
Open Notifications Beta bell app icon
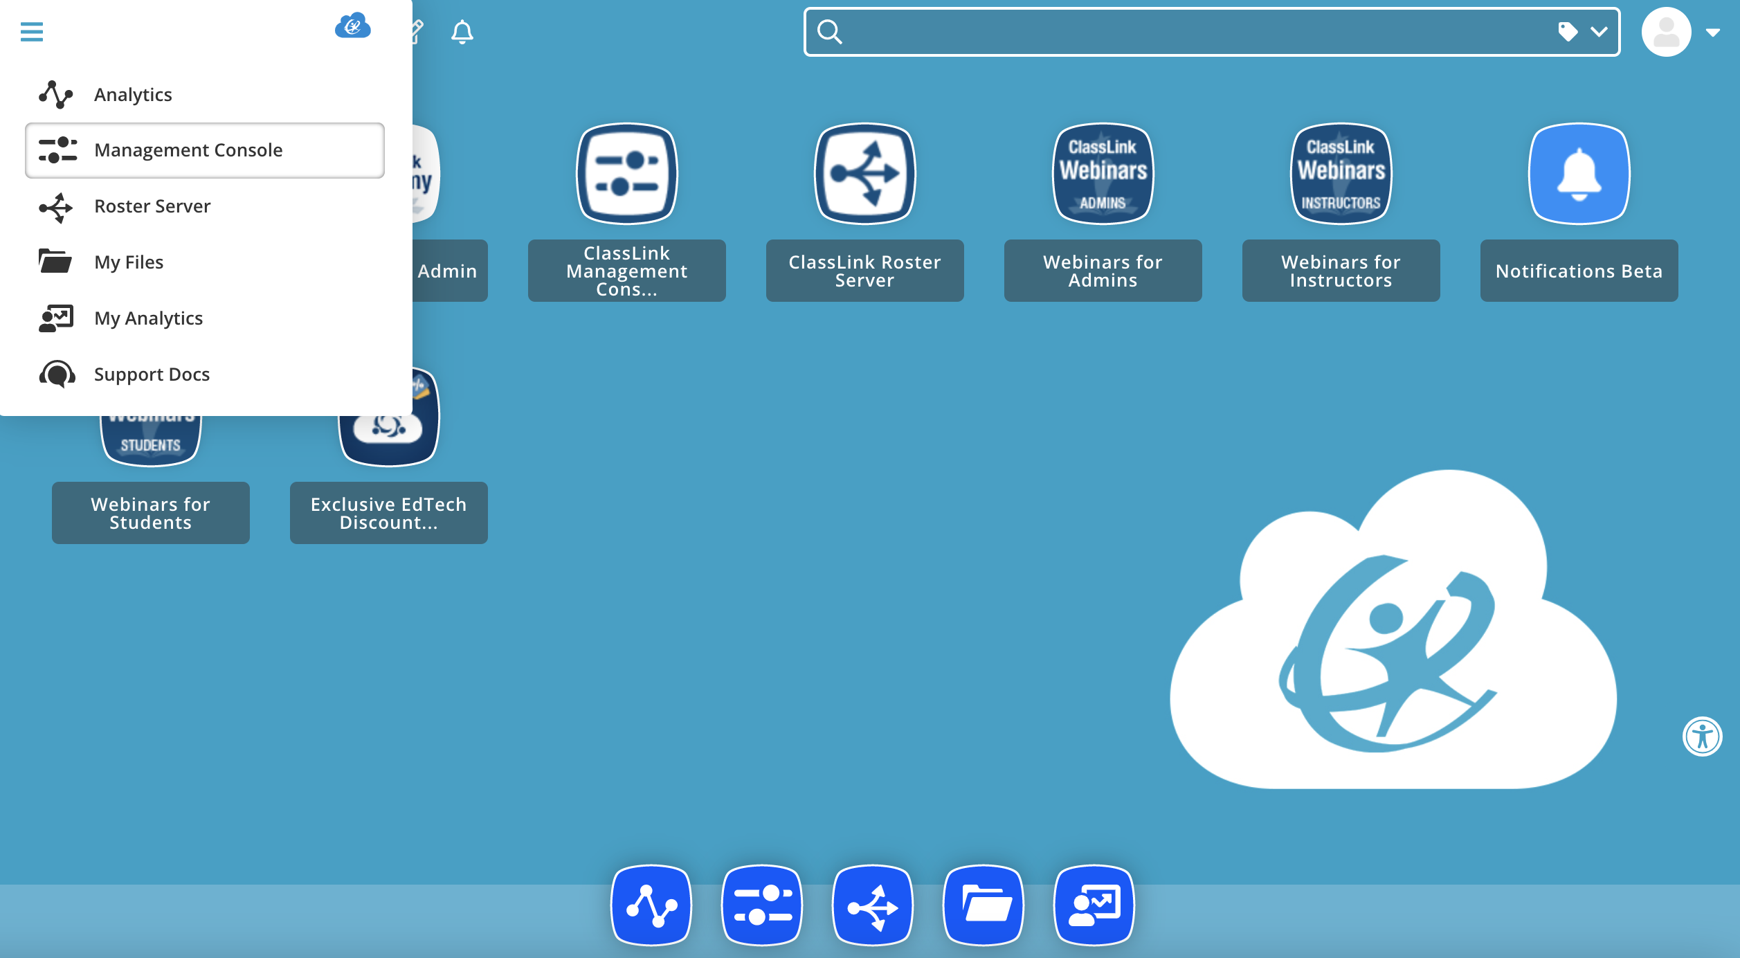pyautogui.click(x=1579, y=174)
